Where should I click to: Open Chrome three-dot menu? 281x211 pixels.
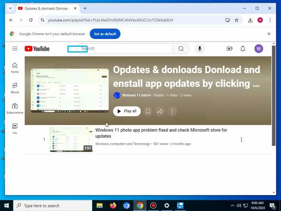pyautogui.click(x=270, y=20)
